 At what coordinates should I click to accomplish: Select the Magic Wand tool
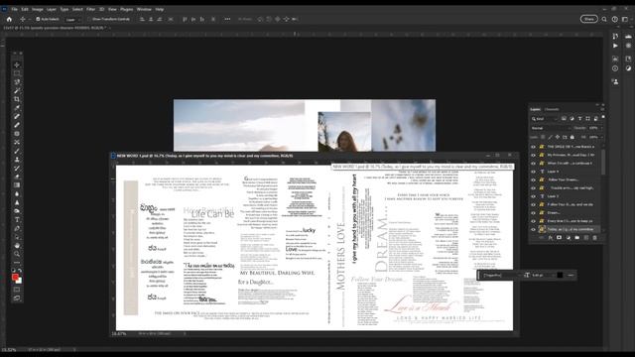point(17,90)
